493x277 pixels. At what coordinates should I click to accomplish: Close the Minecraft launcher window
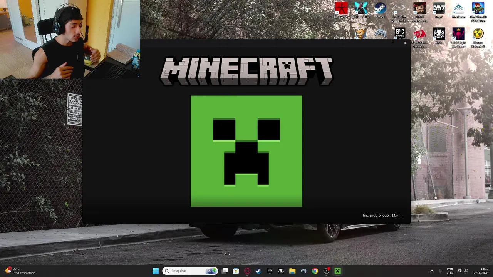pos(405,43)
